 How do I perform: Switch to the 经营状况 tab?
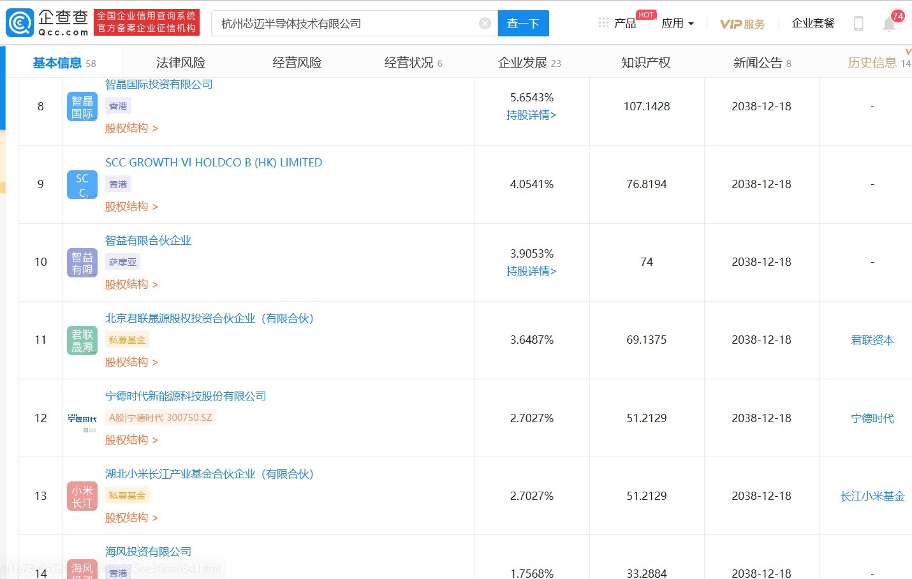[x=413, y=62]
